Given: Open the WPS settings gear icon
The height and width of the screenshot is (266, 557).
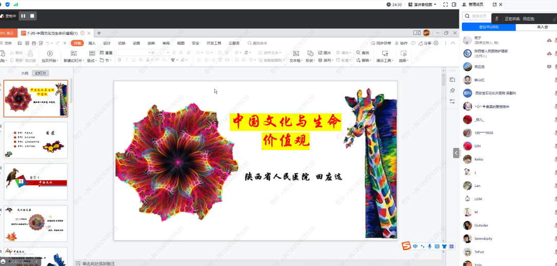Looking at the screenshot, I should pyautogui.click(x=436, y=43).
